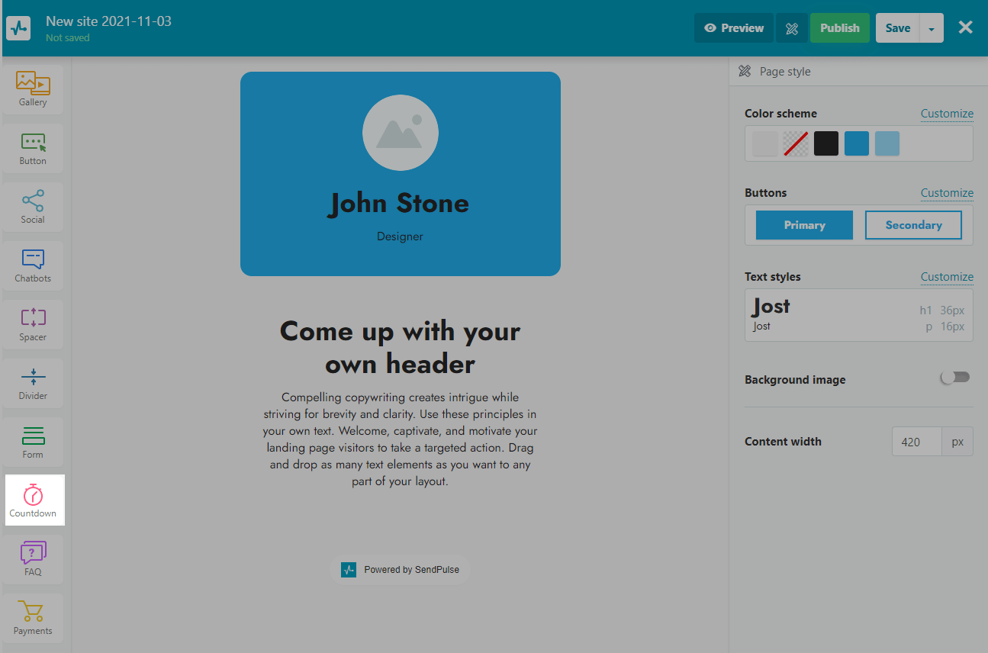The image size is (988, 653).
Task: Open page style icon in top bar
Action: point(791,28)
